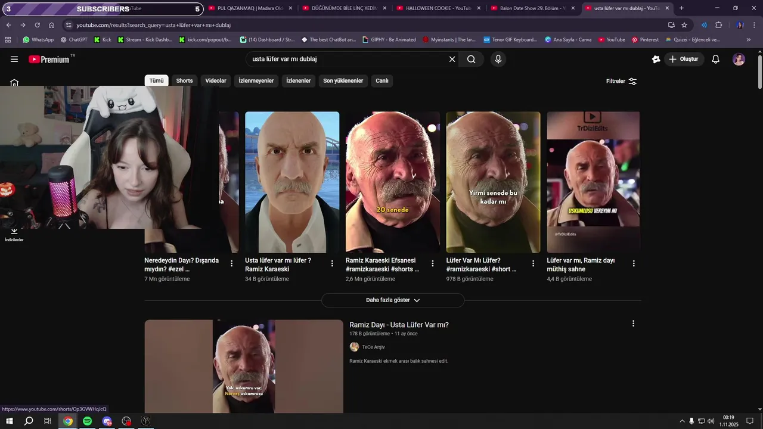Expand hidden system tray icons
763x429 pixels.
coord(682,421)
